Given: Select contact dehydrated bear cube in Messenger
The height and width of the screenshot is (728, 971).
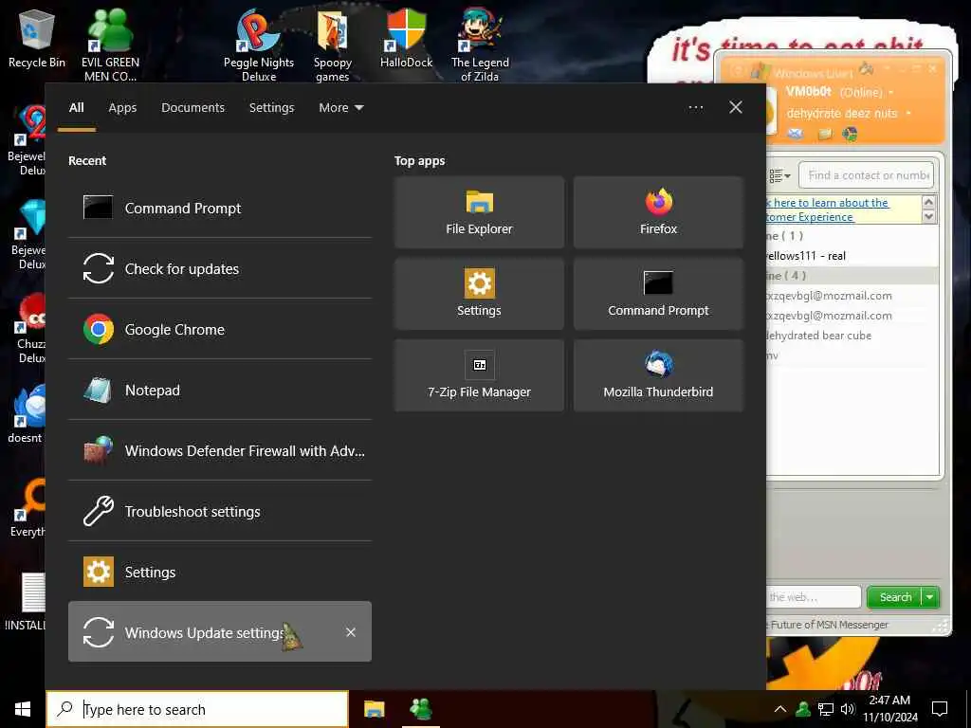Looking at the screenshot, I should 818,336.
